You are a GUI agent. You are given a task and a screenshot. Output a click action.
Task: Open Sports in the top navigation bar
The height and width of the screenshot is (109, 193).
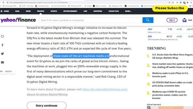(x=54, y=11)
